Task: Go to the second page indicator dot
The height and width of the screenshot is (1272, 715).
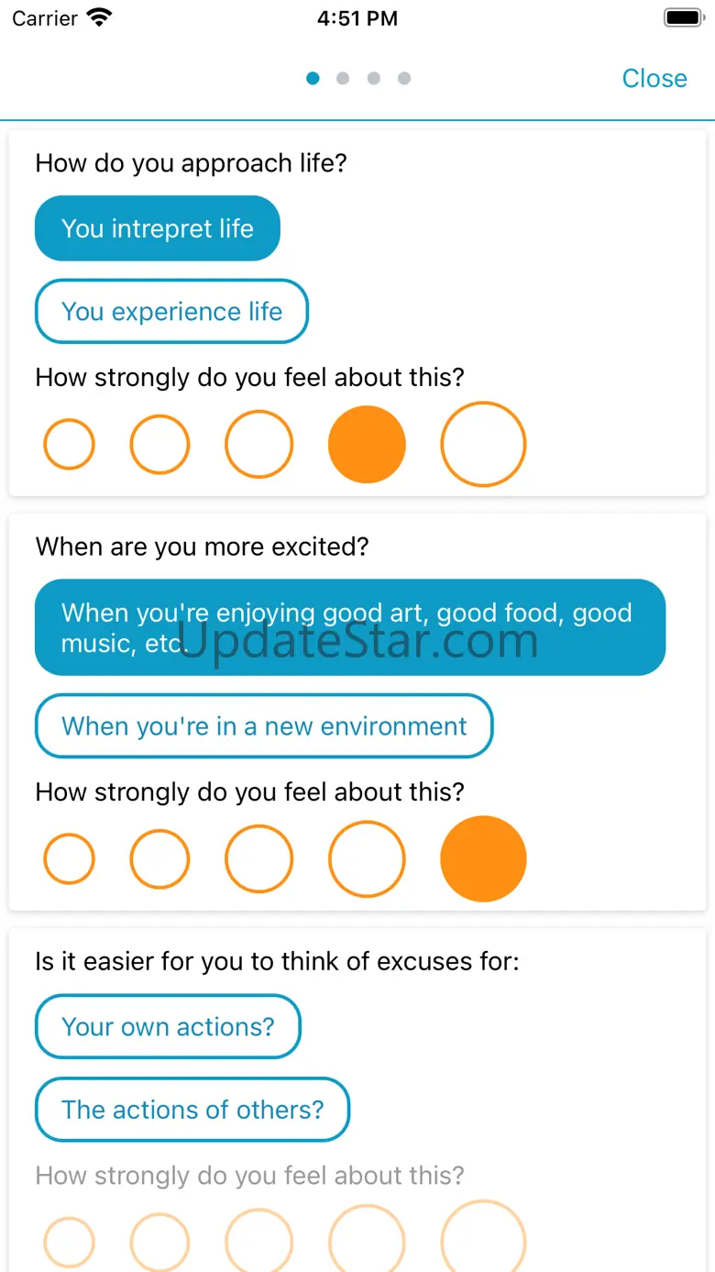Action: tap(343, 79)
